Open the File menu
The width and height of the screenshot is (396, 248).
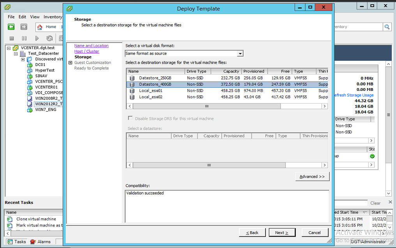coord(11,17)
